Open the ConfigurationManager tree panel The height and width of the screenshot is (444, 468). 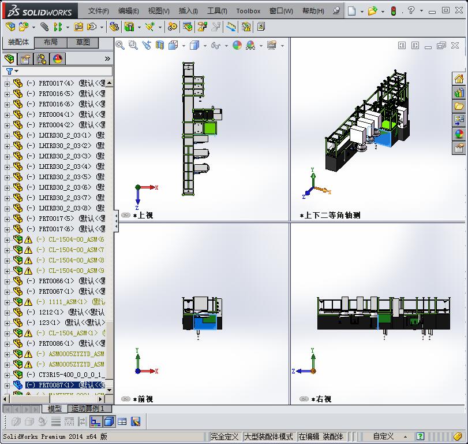point(42,58)
